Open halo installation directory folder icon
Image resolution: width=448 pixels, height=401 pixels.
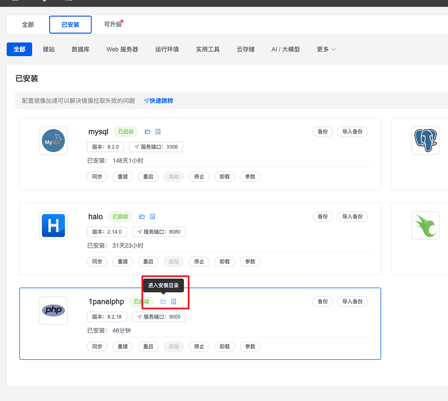[x=142, y=217]
